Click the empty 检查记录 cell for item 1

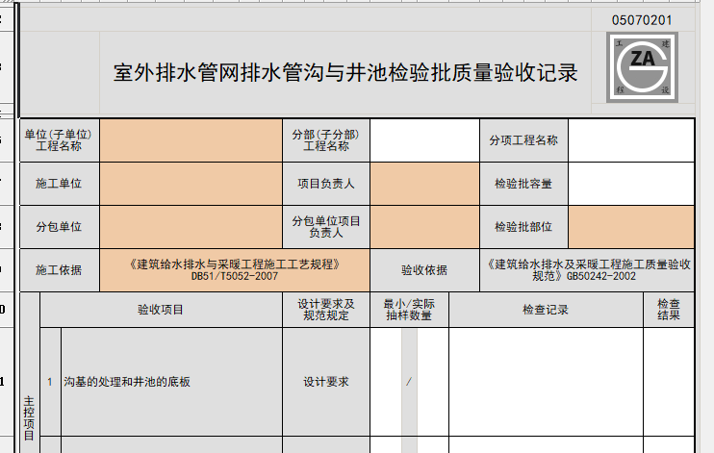546,382
